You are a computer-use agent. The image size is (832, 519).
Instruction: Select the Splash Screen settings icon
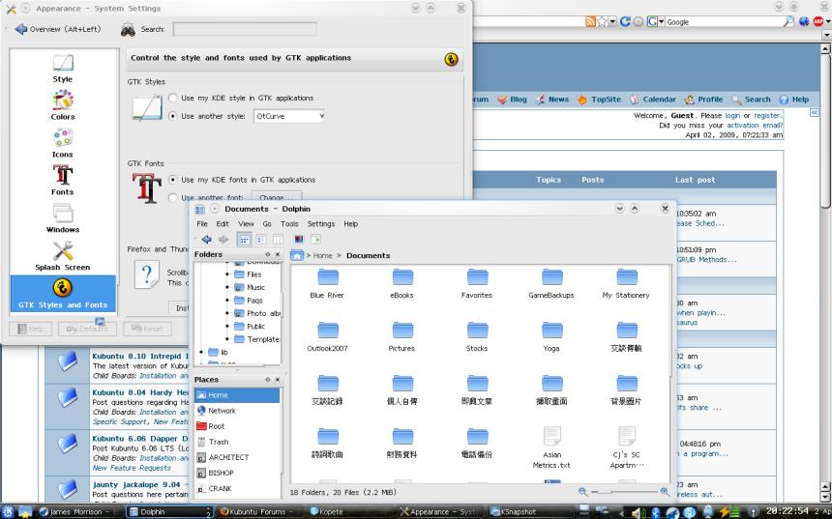pos(63,255)
